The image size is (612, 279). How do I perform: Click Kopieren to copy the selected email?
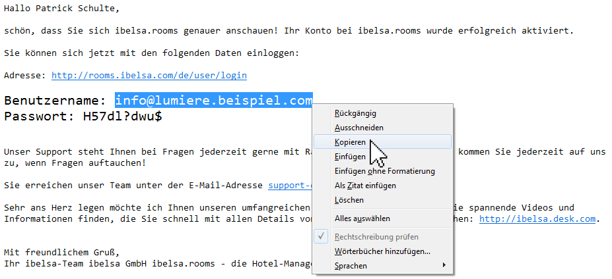pyautogui.click(x=350, y=142)
